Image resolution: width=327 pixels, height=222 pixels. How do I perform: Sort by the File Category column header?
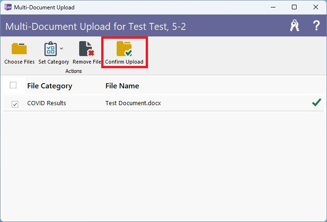(x=50, y=86)
